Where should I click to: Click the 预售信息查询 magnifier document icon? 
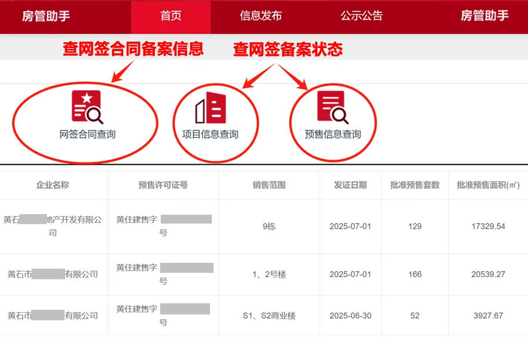(x=332, y=107)
